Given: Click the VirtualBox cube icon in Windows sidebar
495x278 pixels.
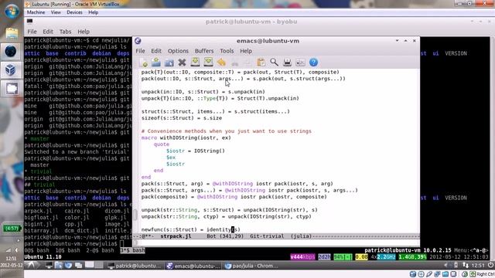Looking at the screenshot, I should tap(11, 69).
